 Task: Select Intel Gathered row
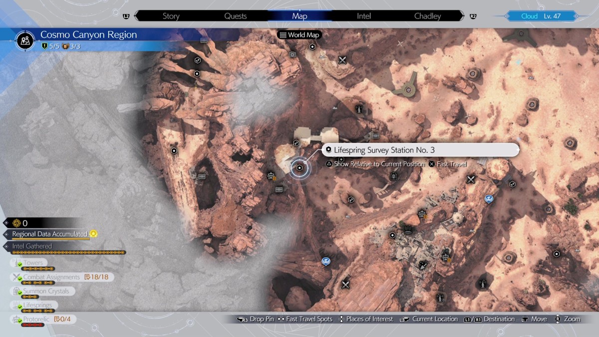[x=64, y=248]
